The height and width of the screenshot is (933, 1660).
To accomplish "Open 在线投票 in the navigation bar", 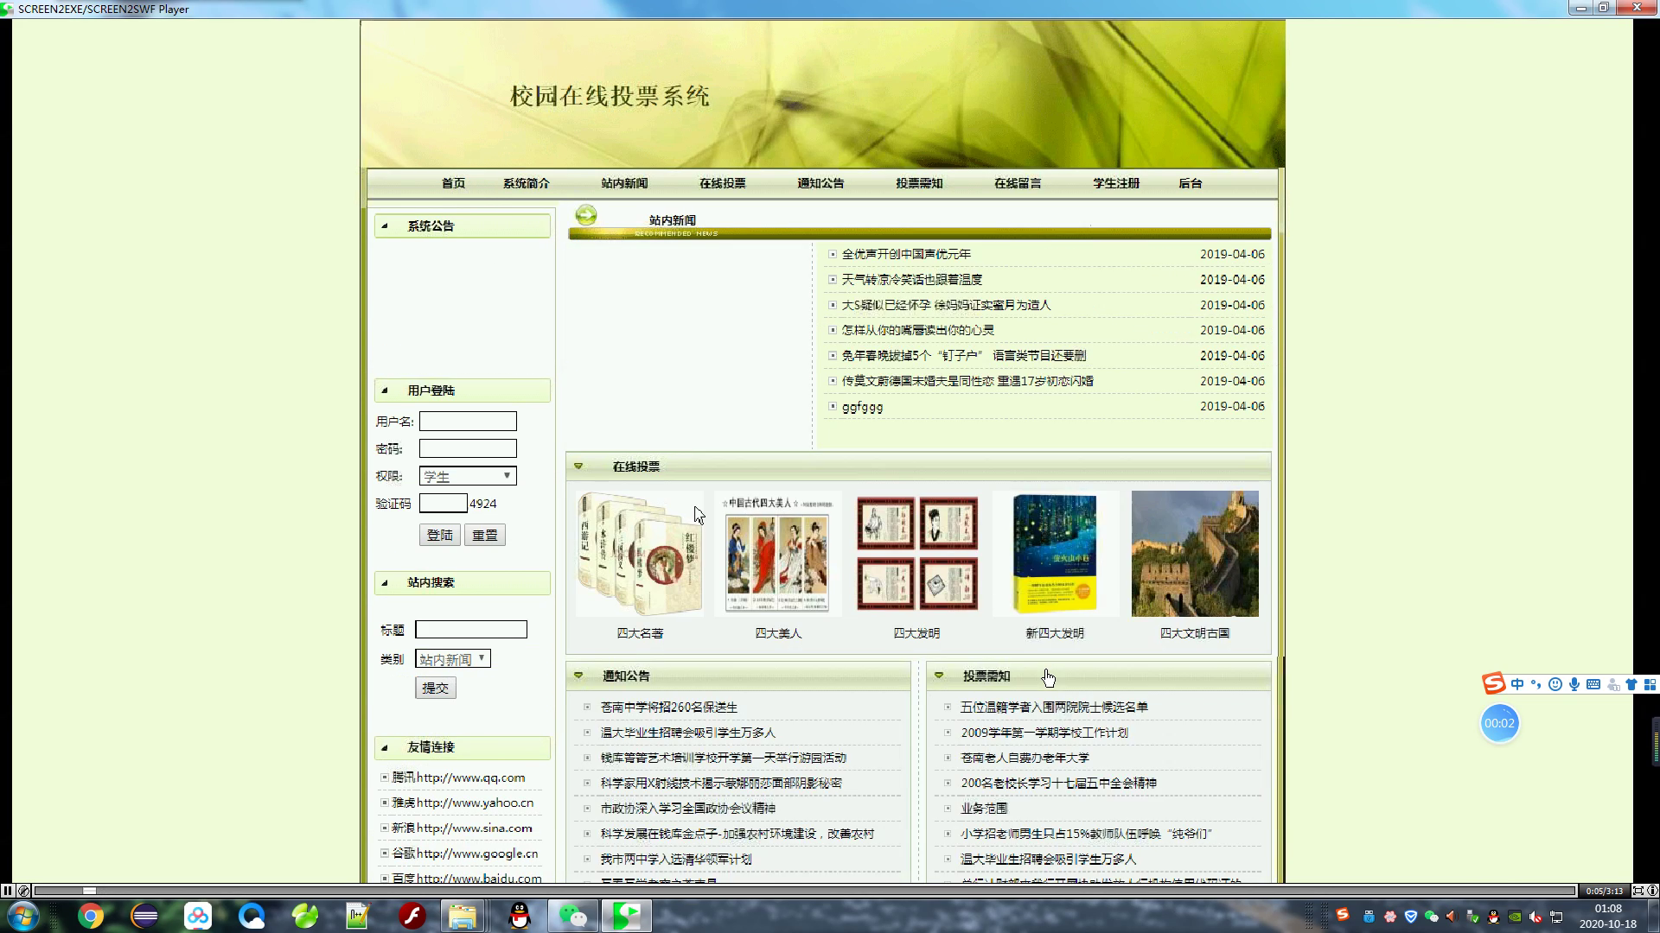I will (x=723, y=183).
